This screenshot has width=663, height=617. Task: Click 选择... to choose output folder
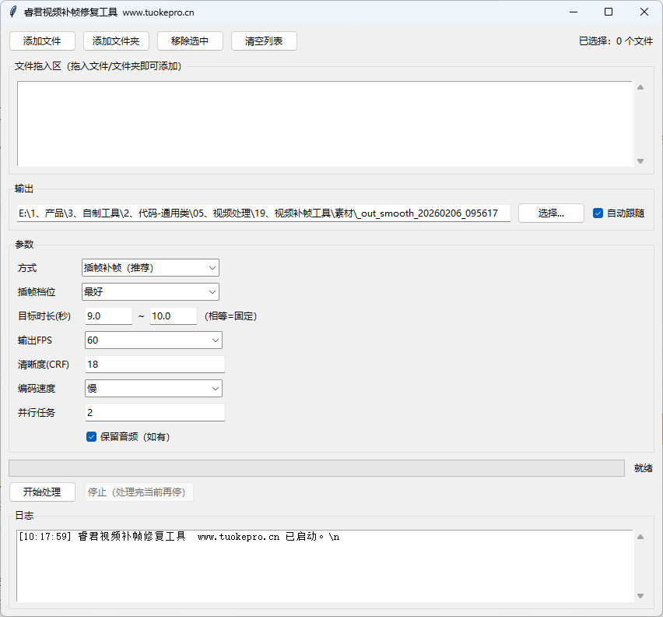[x=550, y=213]
